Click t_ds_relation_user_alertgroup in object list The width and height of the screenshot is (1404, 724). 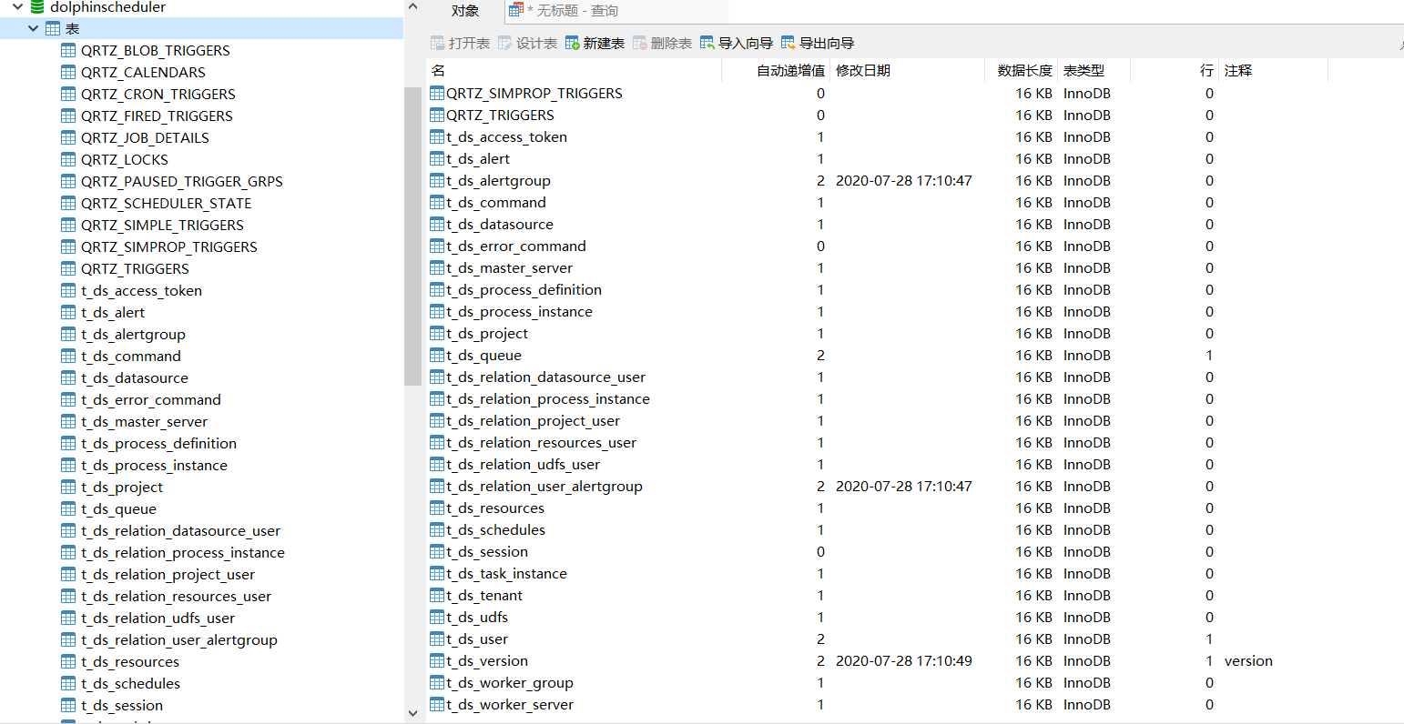tap(544, 486)
